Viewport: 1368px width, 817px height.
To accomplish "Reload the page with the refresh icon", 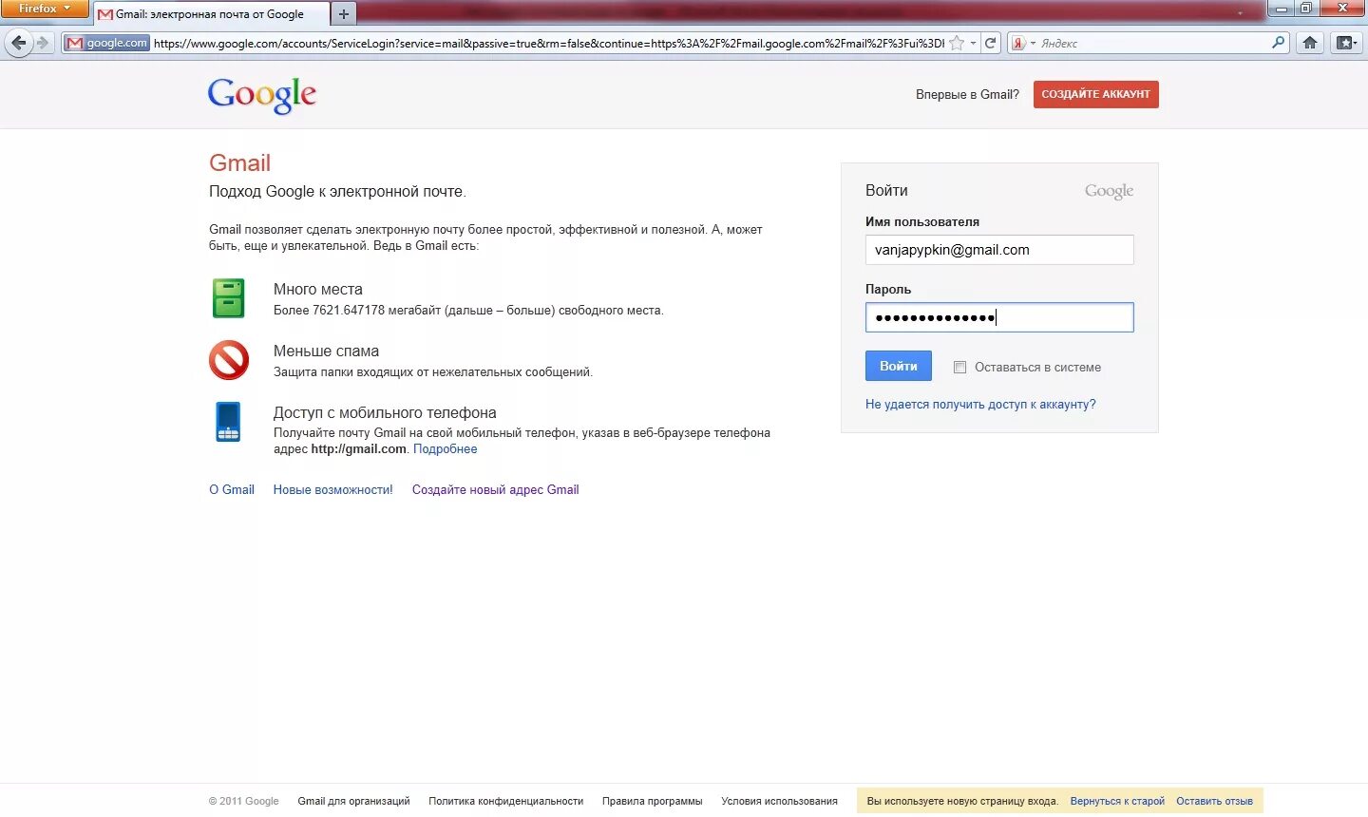I will [x=990, y=43].
